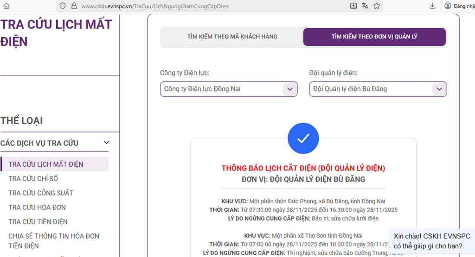Open the translate page icon
Viewport: 475px width, 257px height.
(365, 6)
